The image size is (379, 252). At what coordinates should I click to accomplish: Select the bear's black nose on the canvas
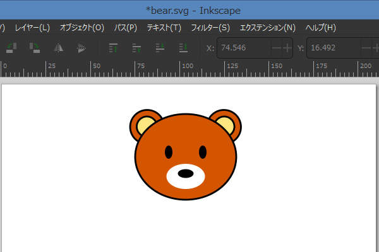click(x=186, y=173)
